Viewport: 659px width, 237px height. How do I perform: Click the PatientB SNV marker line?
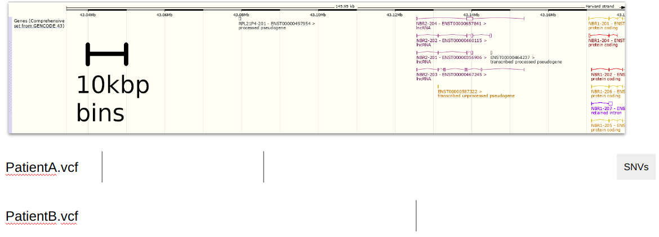click(416, 216)
